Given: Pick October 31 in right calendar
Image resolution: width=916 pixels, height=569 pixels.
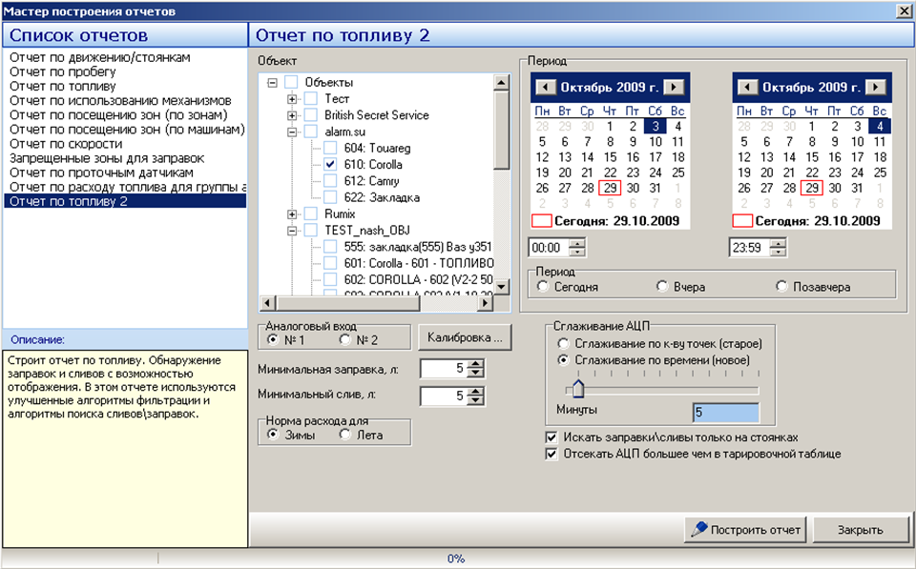Looking at the screenshot, I should tap(857, 188).
